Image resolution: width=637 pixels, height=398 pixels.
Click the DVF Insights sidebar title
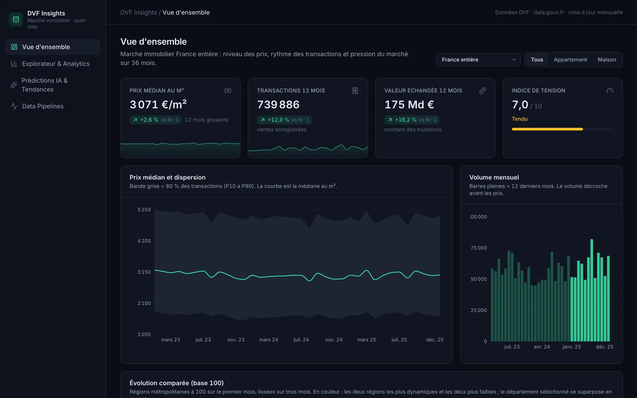[x=46, y=13]
